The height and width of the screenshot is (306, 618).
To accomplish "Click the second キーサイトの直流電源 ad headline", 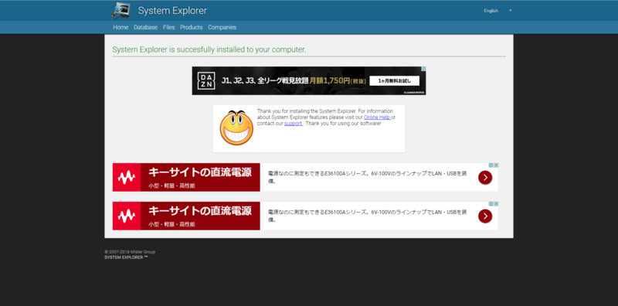I will click(200, 211).
